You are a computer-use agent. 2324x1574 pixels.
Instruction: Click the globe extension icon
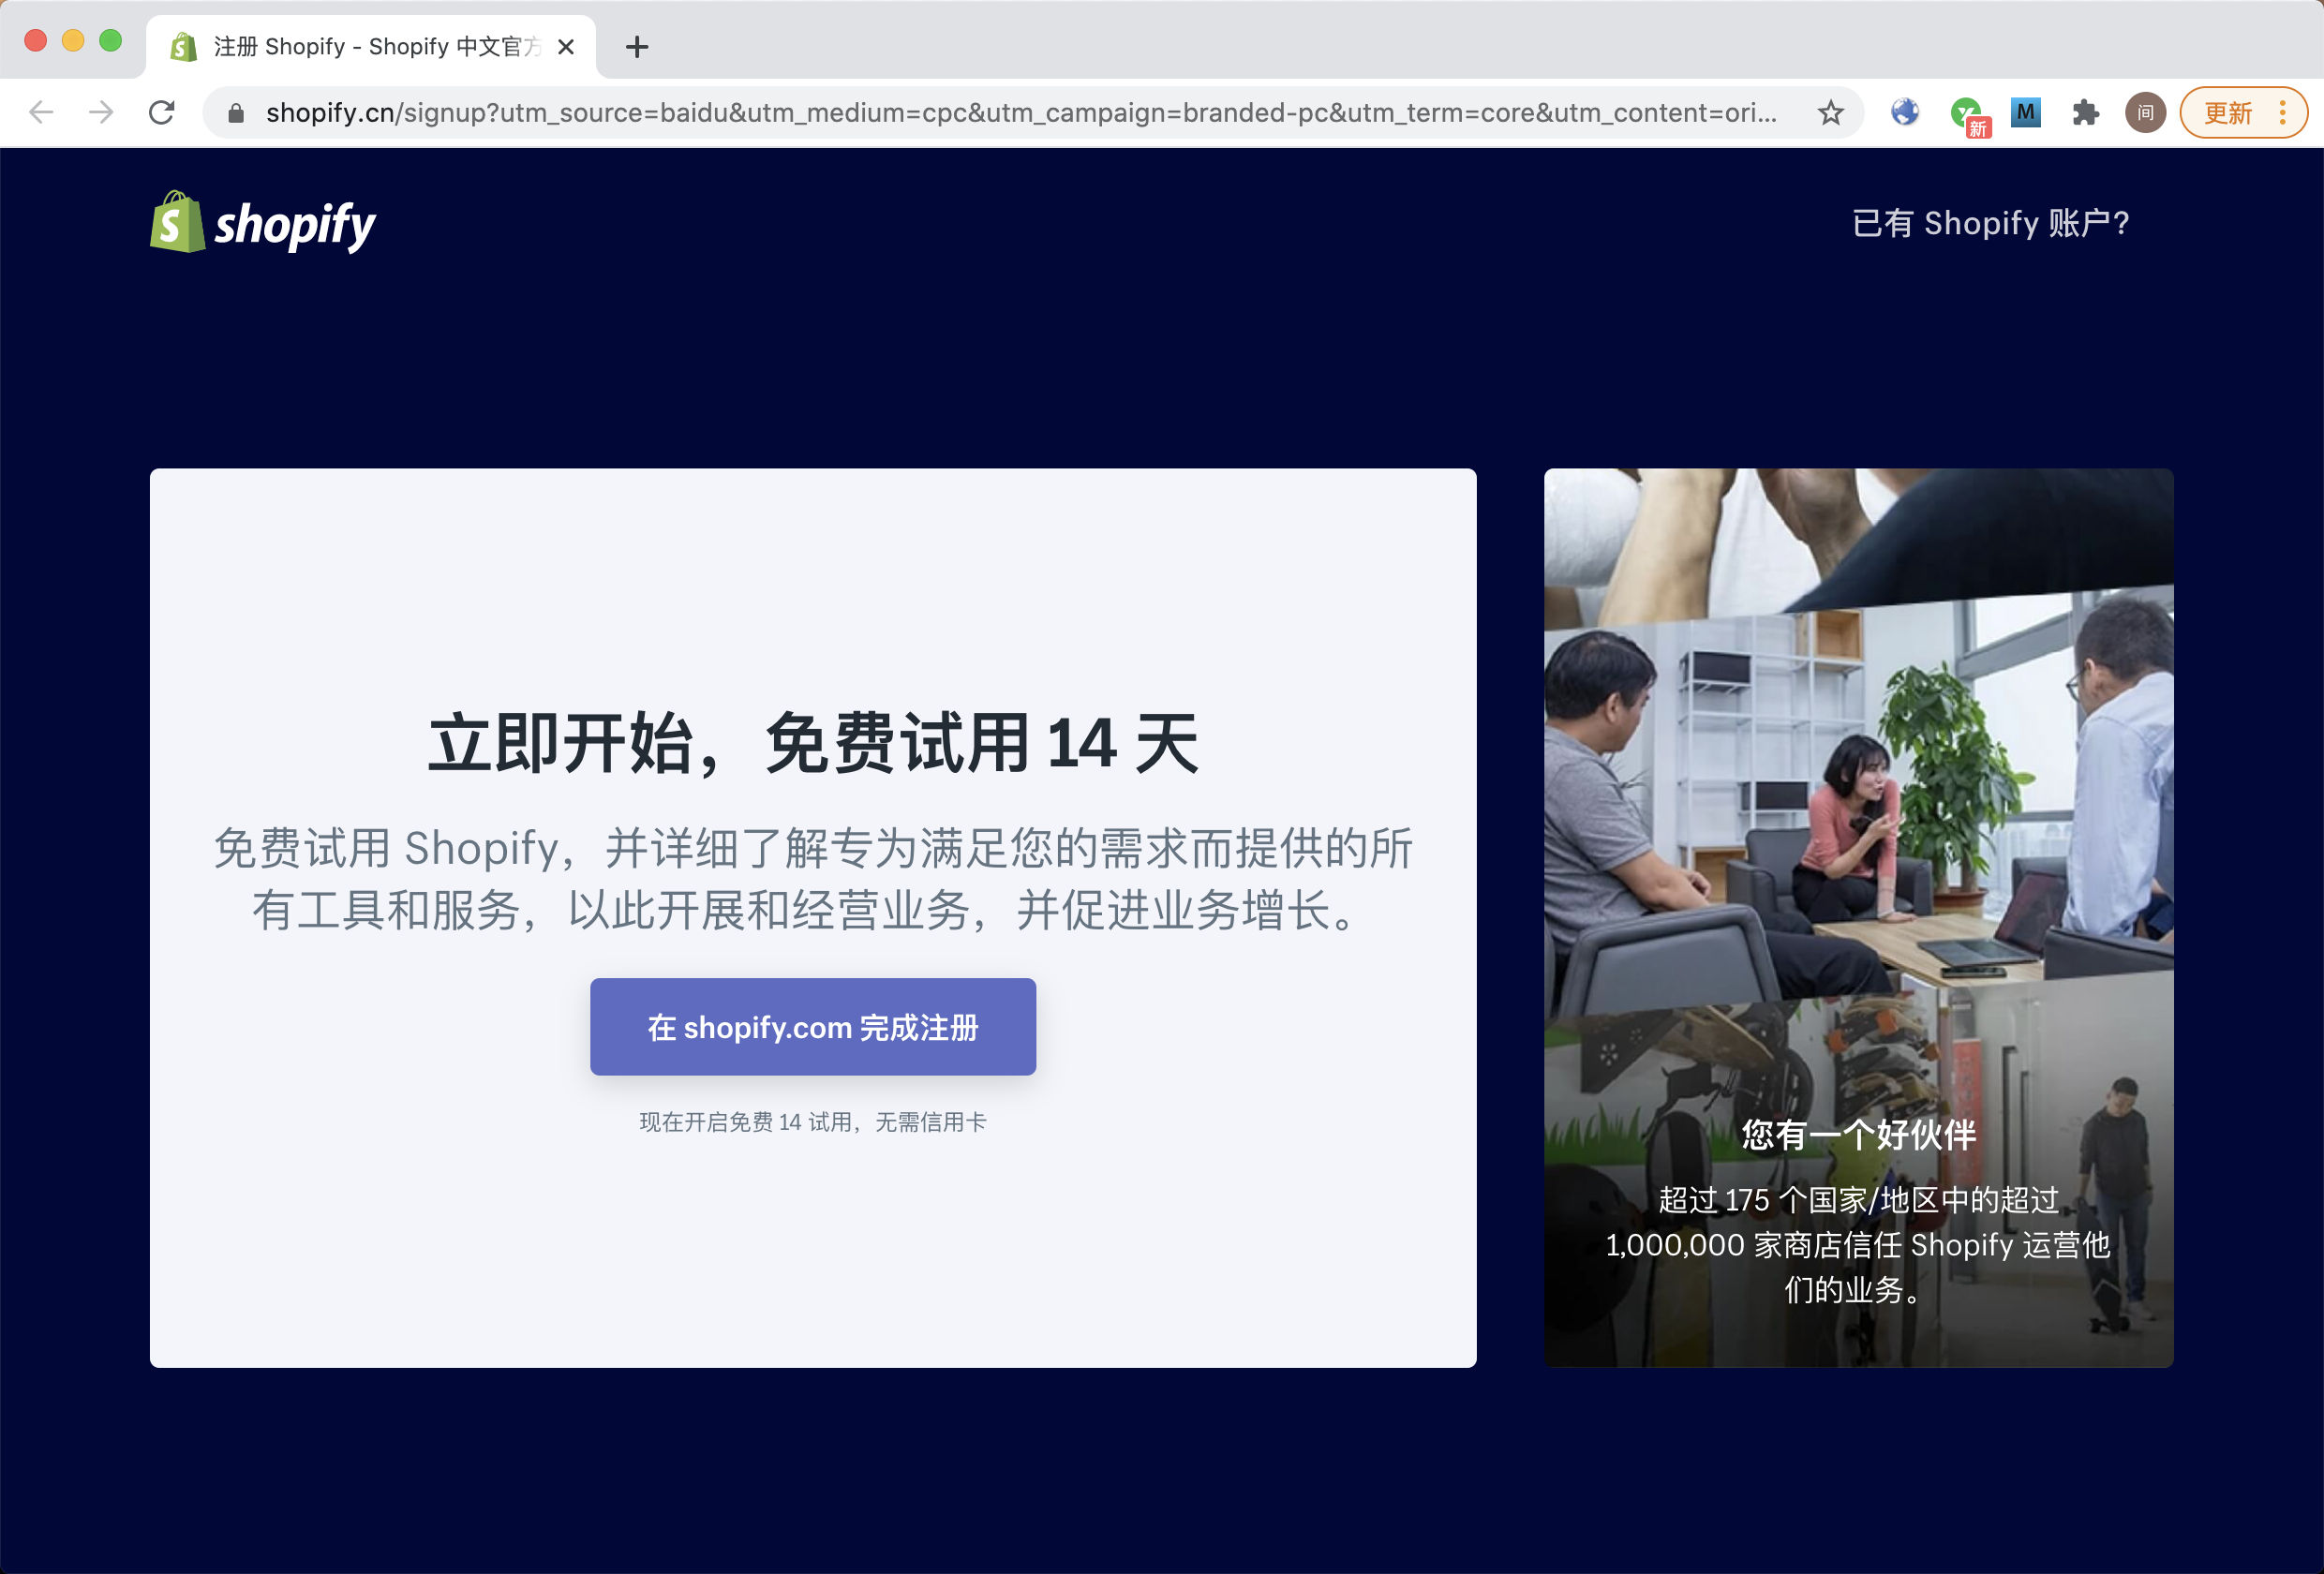[1904, 112]
